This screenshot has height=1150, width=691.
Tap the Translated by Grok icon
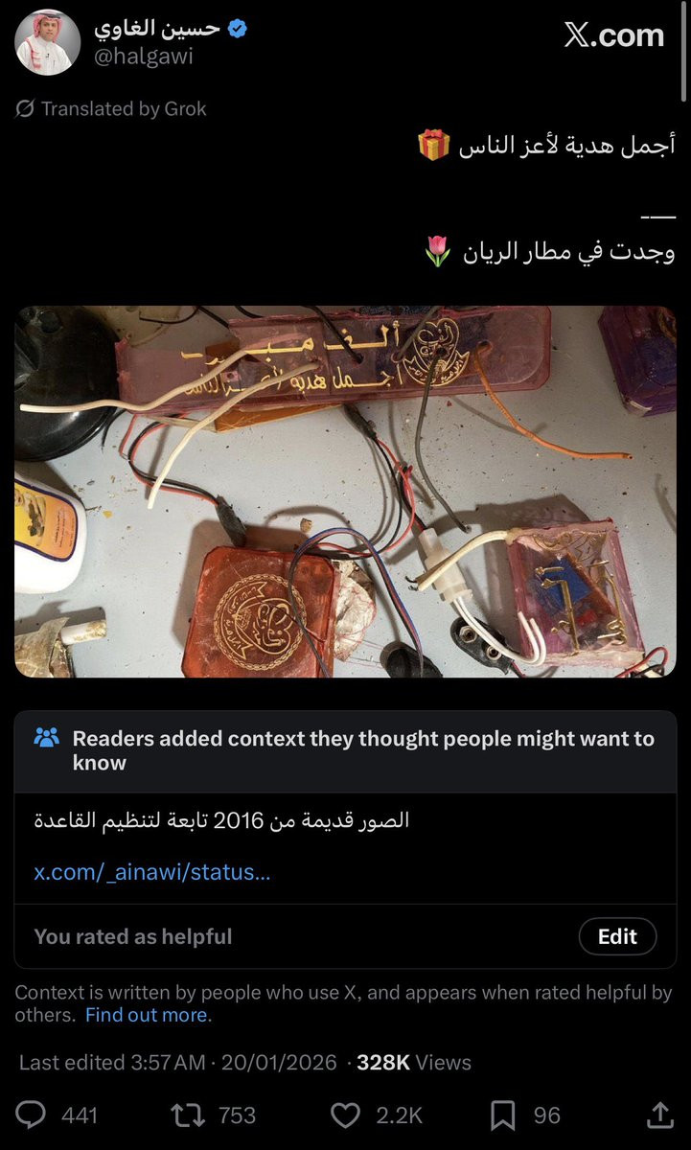click(25, 109)
